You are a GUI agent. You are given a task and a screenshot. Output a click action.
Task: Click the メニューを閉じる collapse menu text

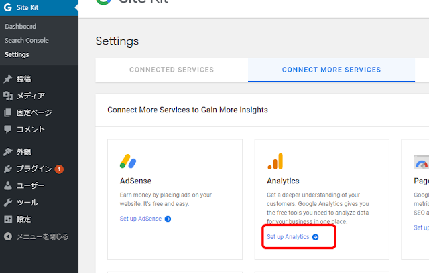point(43,236)
